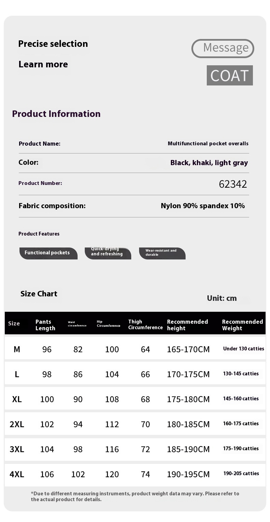The height and width of the screenshot is (522, 270).
Task: Click the Size Chart heading
Action: (x=39, y=294)
